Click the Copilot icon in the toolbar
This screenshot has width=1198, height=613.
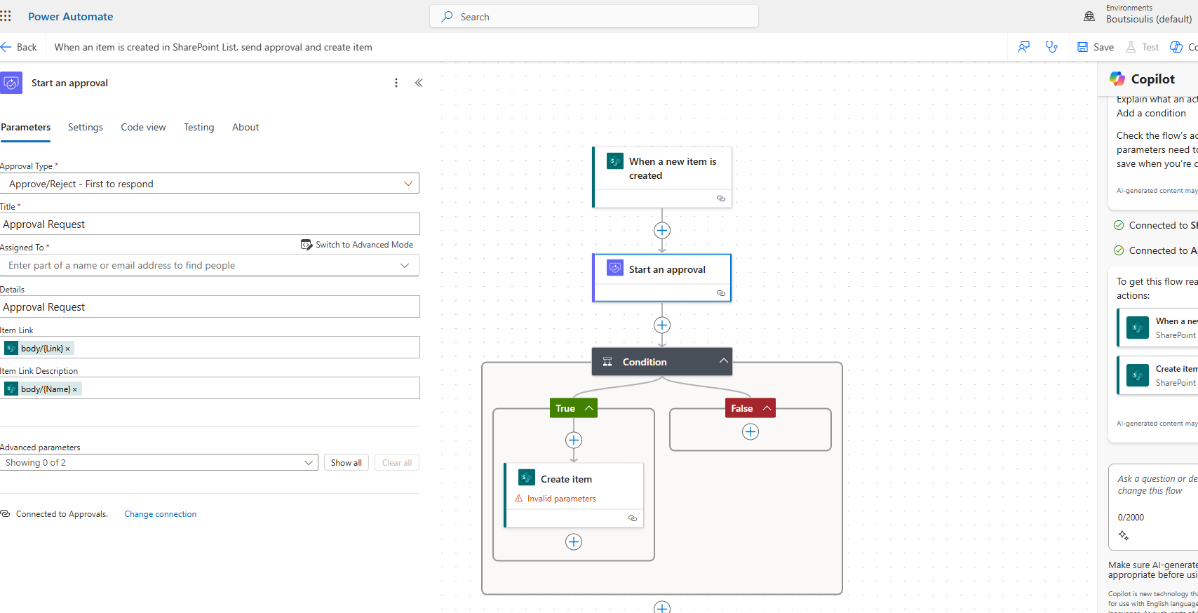(x=1176, y=47)
